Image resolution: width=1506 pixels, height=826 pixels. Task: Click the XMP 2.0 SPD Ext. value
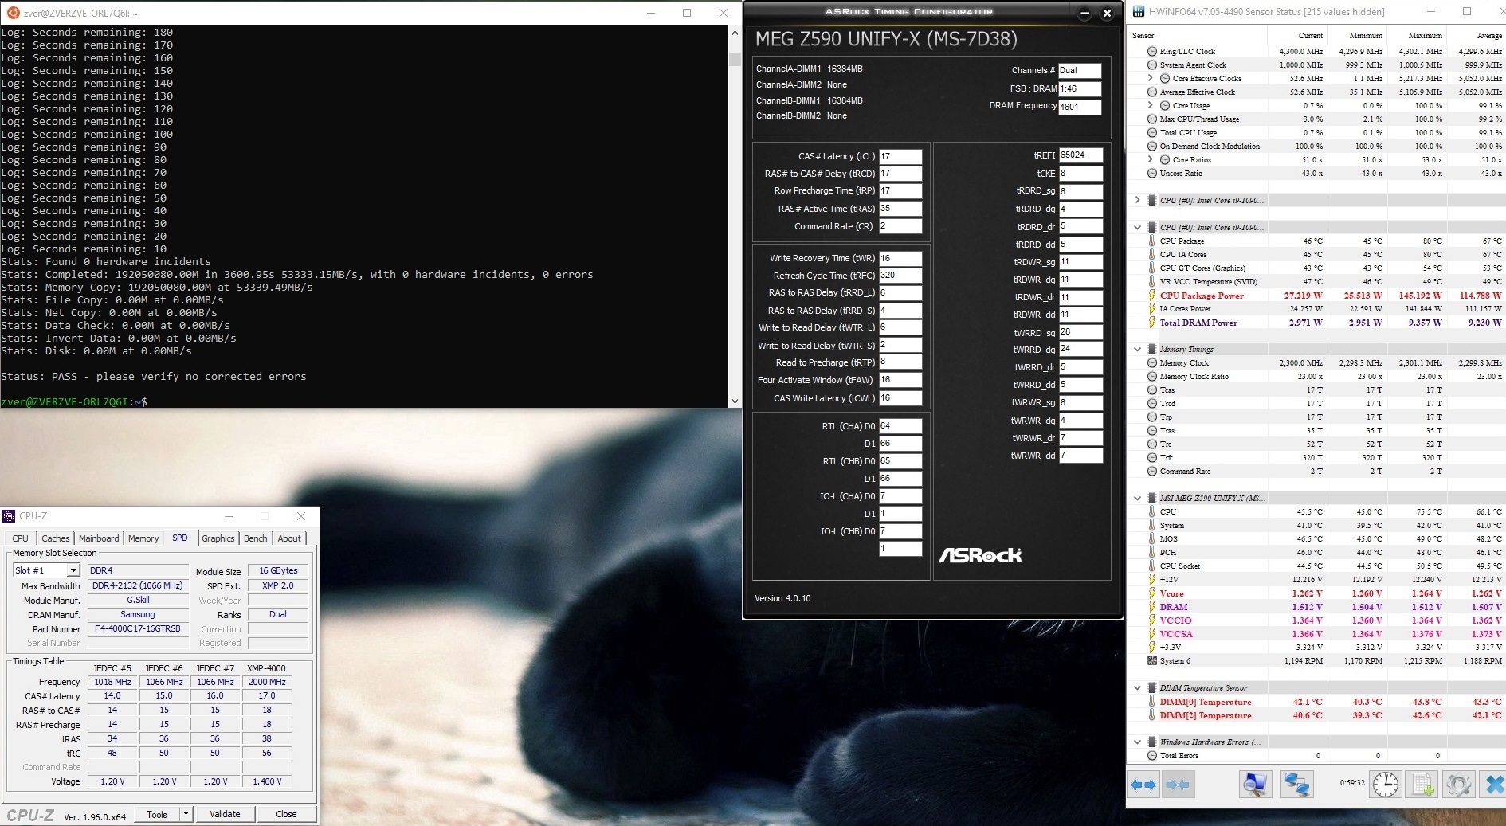(278, 586)
